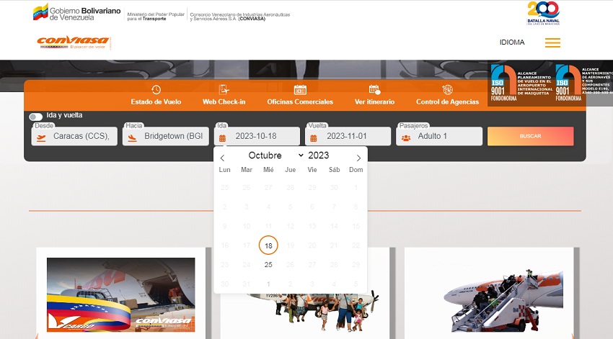Open the Ver itinerario tab
Image resolution: width=613 pixels, height=339 pixels.
click(374, 95)
